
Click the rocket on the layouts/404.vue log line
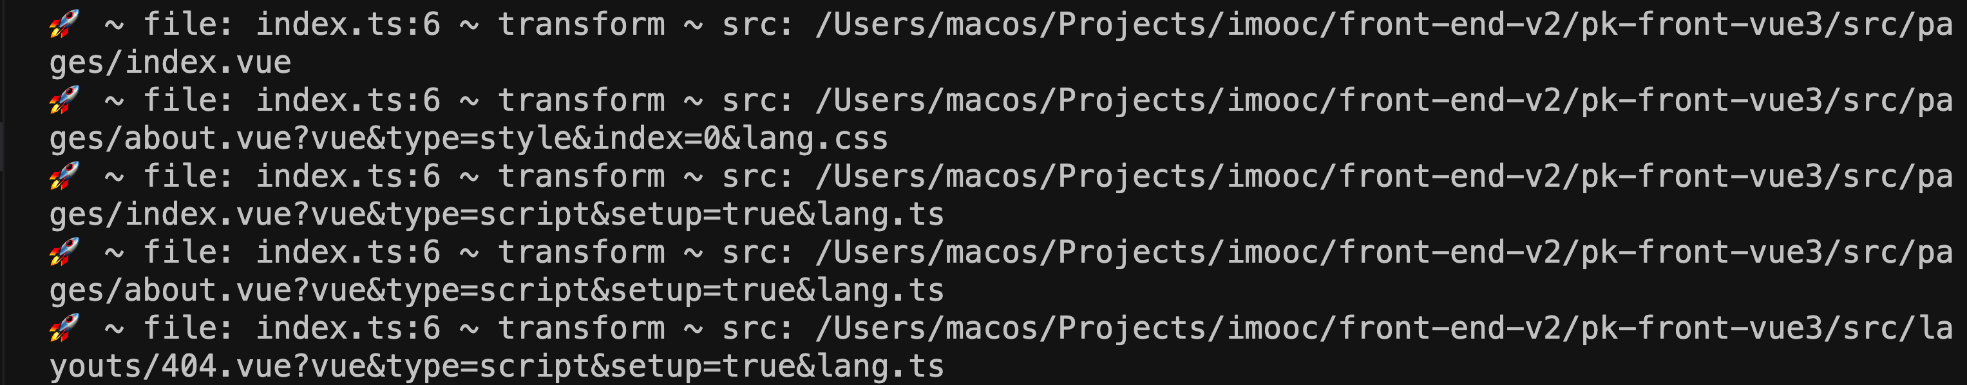point(65,328)
